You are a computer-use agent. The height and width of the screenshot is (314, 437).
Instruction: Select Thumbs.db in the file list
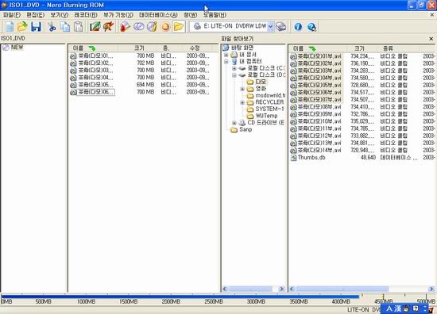[311, 158]
